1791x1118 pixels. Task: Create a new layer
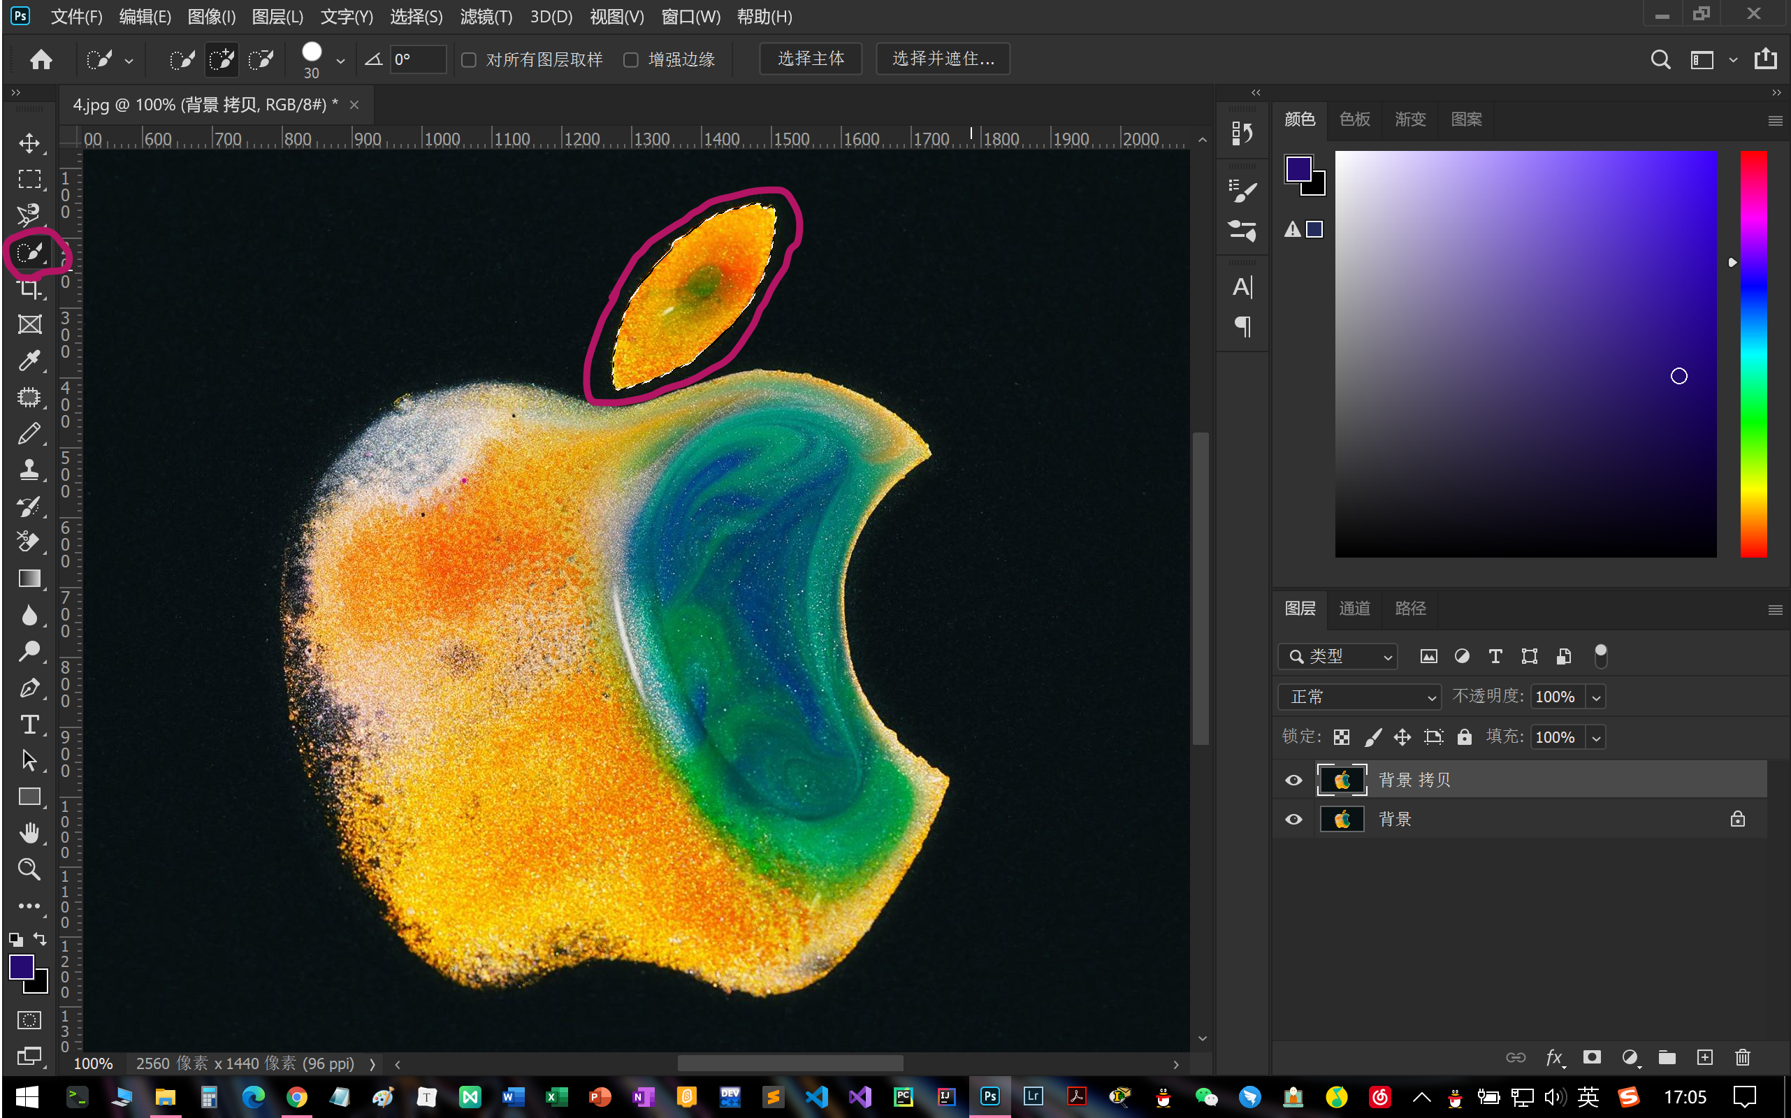(1704, 1057)
